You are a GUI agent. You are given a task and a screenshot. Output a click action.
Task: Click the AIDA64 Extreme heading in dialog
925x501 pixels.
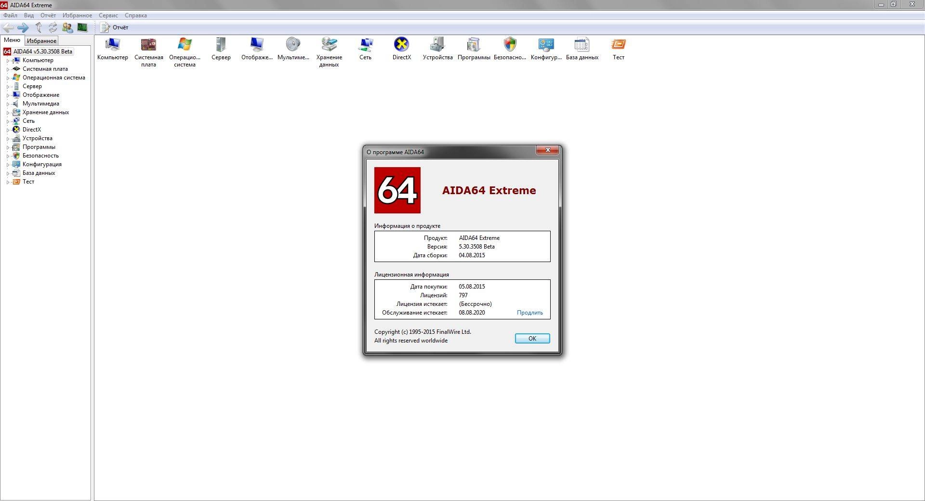pyautogui.click(x=489, y=190)
